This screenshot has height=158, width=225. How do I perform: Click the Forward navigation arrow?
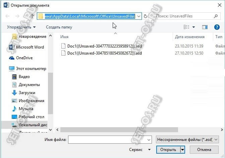click(17, 16)
